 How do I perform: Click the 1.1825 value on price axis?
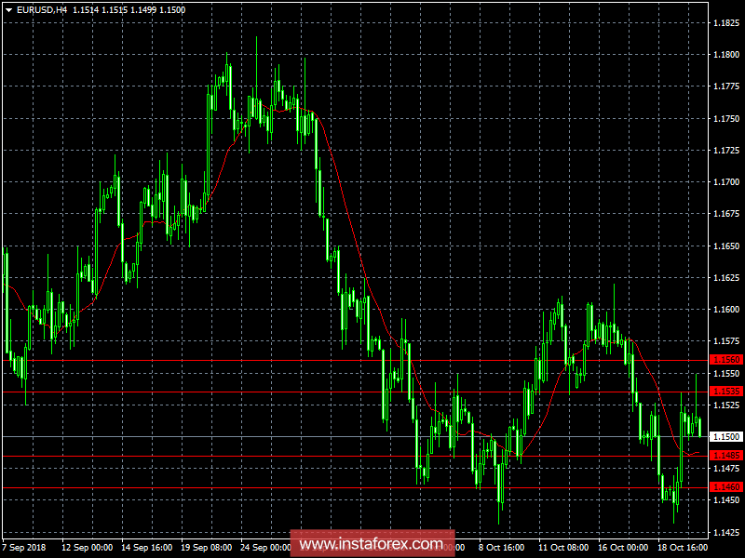coord(725,23)
